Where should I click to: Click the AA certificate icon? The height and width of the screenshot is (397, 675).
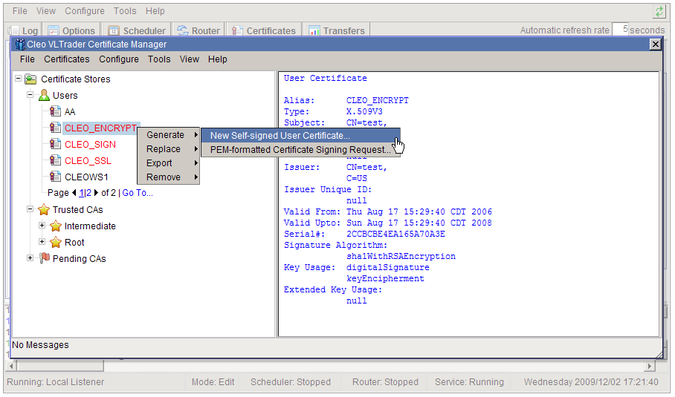coord(55,112)
